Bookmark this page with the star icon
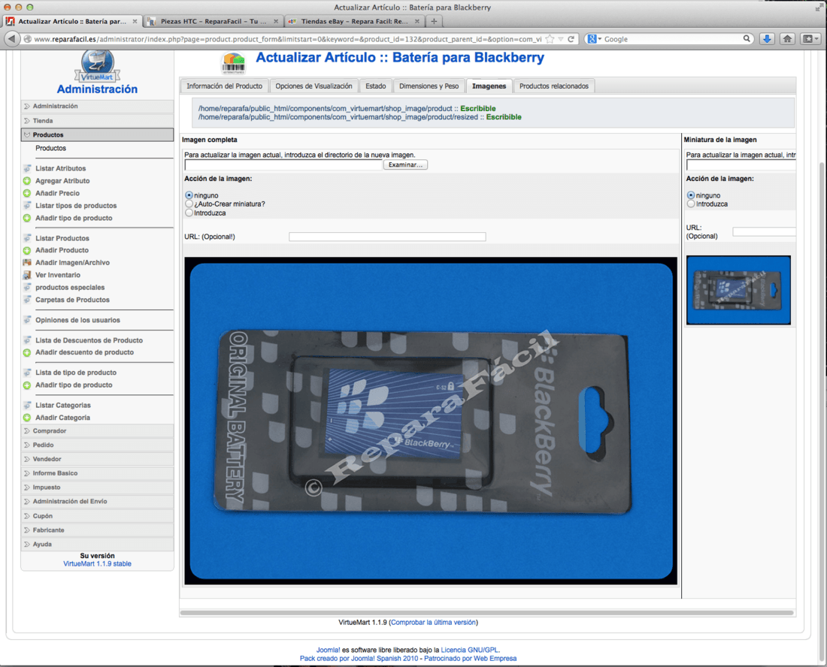Image resolution: width=827 pixels, height=667 pixels. coord(550,39)
